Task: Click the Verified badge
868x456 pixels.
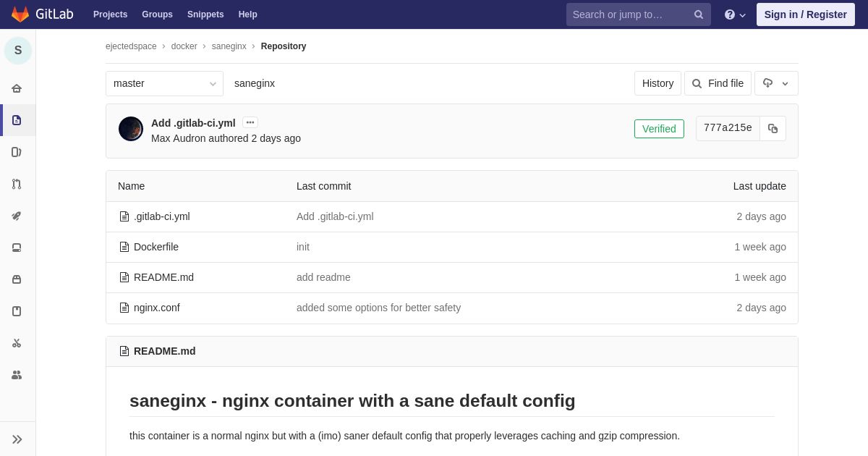Action: (x=659, y=129)
